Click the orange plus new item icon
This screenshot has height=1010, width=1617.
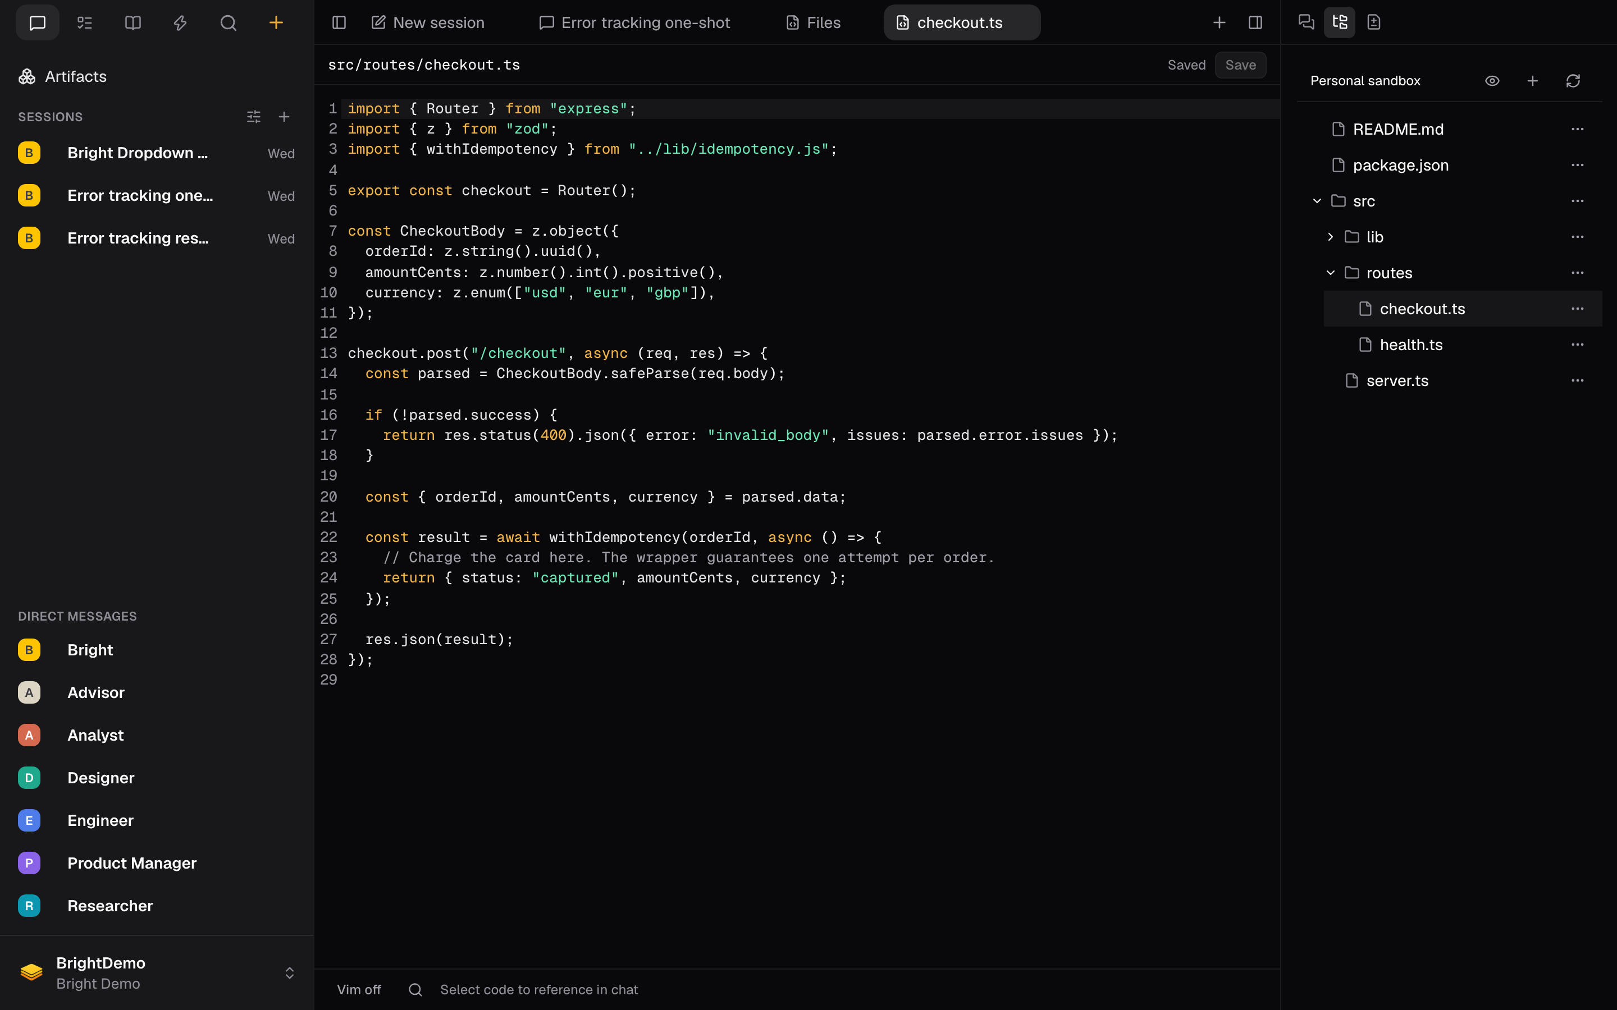pyautogui.click(x=276, y=22)
